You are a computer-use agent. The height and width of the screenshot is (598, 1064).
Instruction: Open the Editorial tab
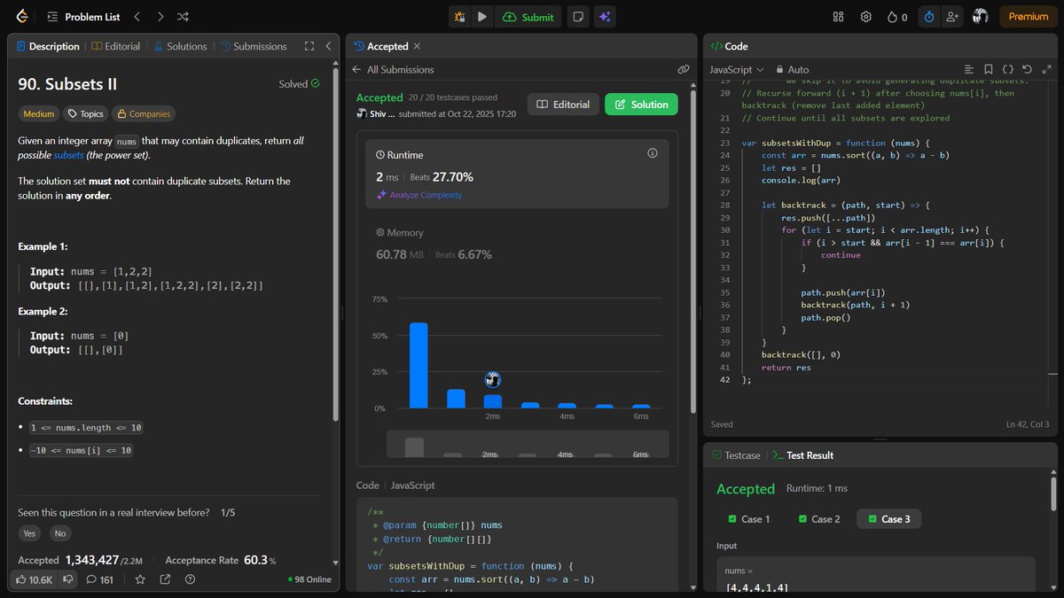(x=116, y=46)
